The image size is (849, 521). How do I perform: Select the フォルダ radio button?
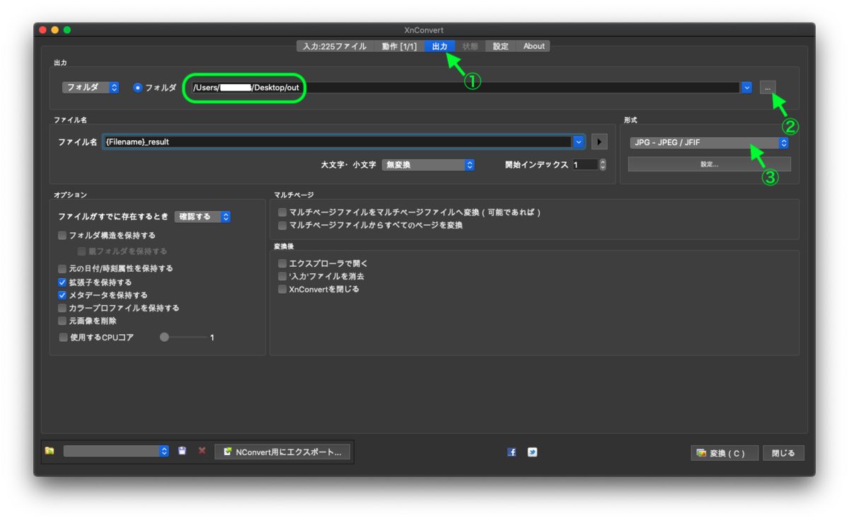pyautogui.click(x=138, y=88)
